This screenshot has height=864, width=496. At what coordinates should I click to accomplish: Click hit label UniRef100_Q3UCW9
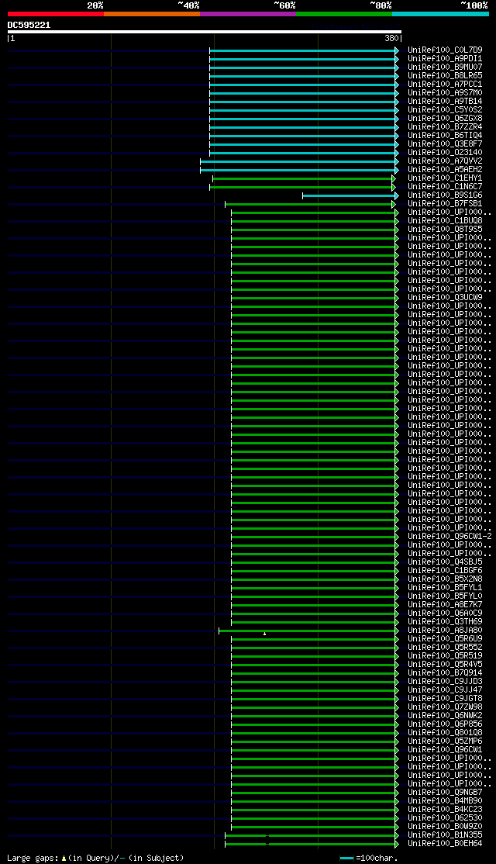[446, 298]
